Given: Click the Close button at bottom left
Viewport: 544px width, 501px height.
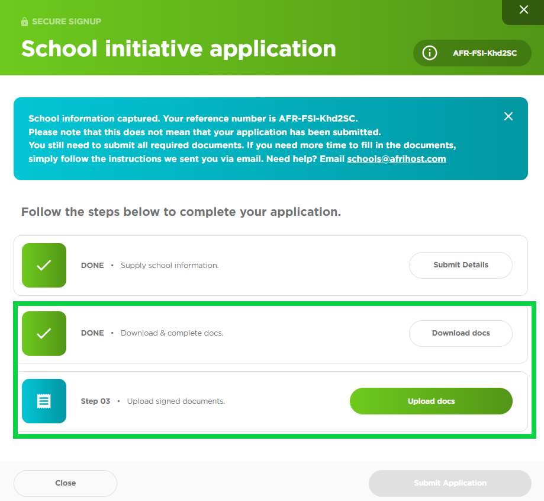Looking at the screenshot, I should point(65,483).
